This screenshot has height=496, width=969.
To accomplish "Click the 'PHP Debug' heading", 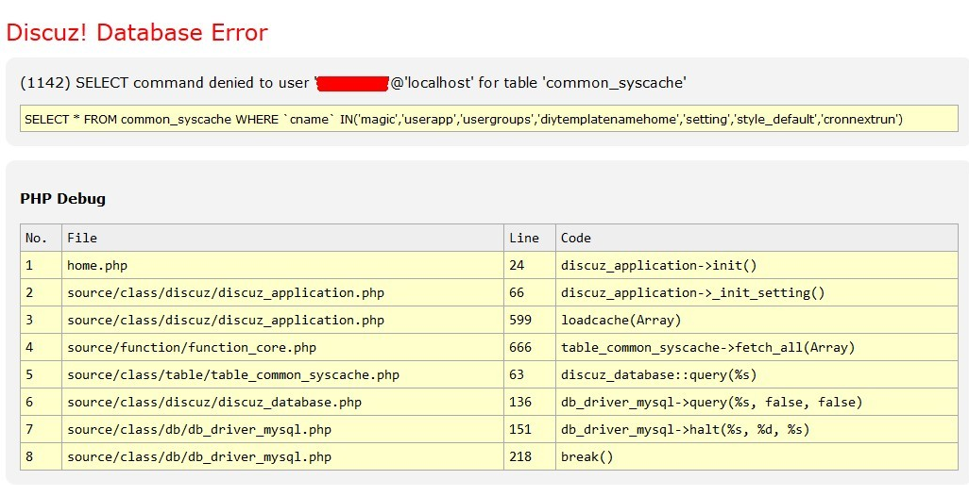I will coord(62,199).
